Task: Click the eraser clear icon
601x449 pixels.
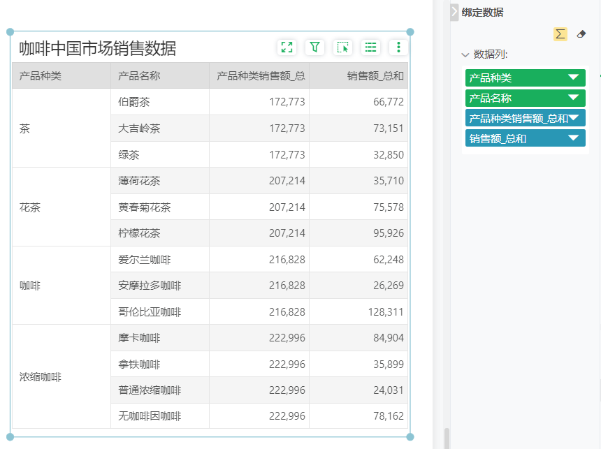Action: (581, 34)
